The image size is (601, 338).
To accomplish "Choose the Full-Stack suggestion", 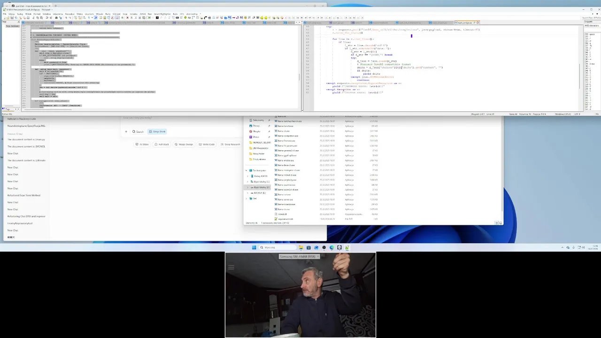I will click(162, 144).
